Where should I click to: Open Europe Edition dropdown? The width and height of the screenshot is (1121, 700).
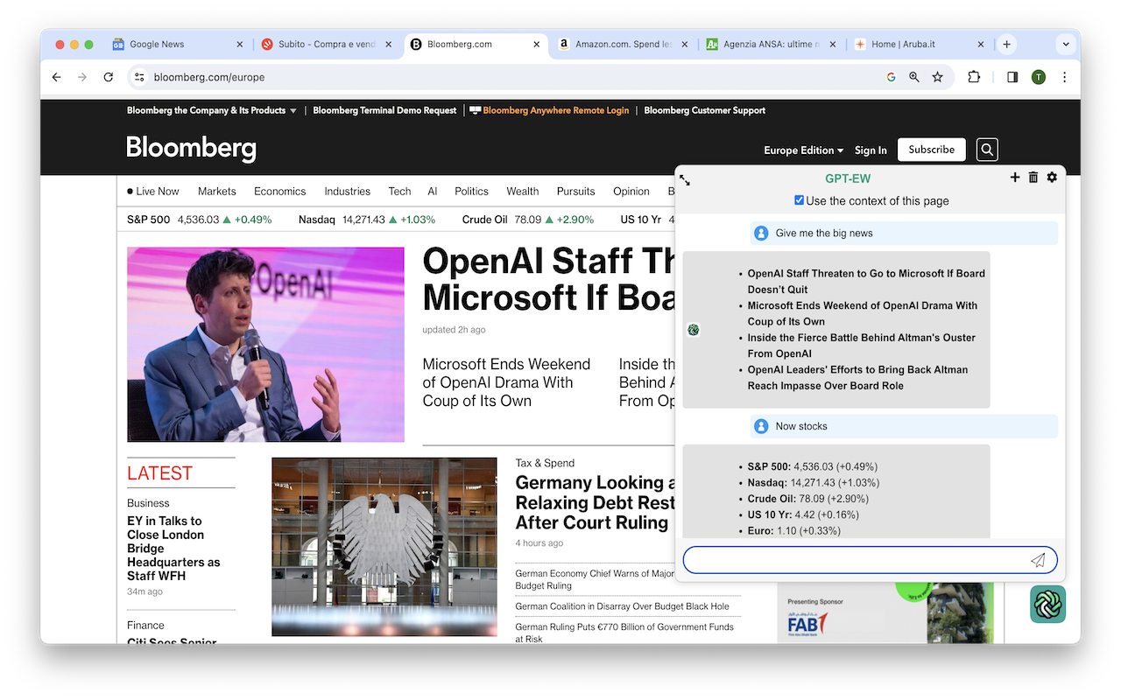click(x=803, y=150)
